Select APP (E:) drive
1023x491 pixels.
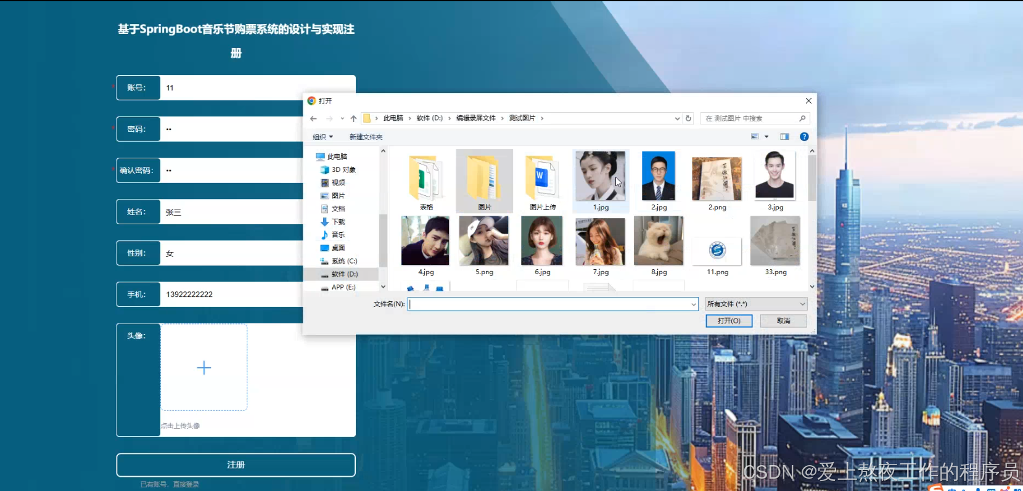click(338, 287)
